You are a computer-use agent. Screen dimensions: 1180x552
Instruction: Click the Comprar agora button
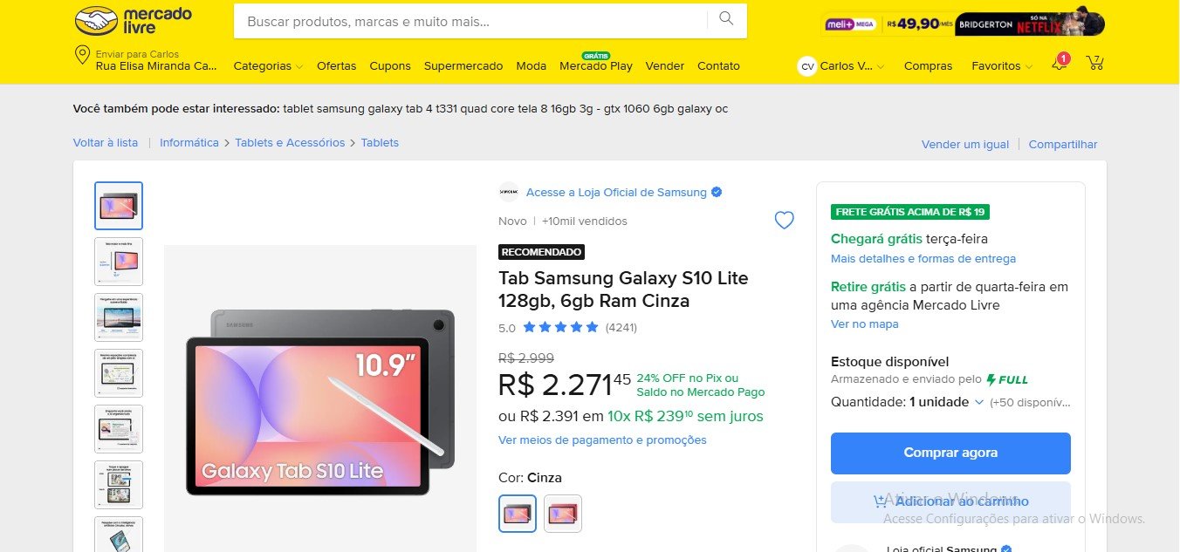[x=950, y=453]
